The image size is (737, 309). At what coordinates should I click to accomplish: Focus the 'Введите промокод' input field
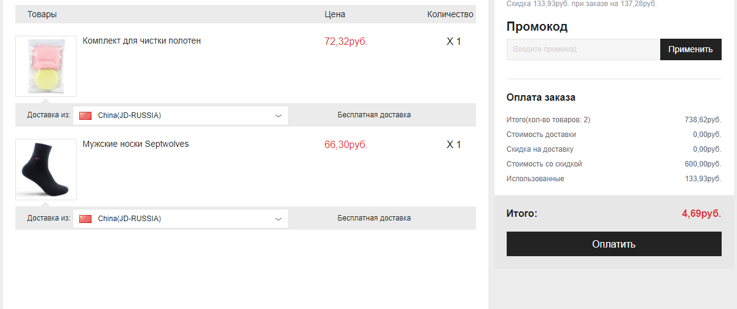click(583, 49)
